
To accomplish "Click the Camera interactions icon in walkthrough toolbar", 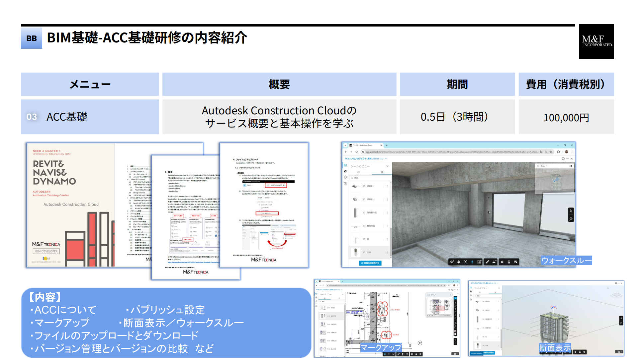I will [479, 262].
